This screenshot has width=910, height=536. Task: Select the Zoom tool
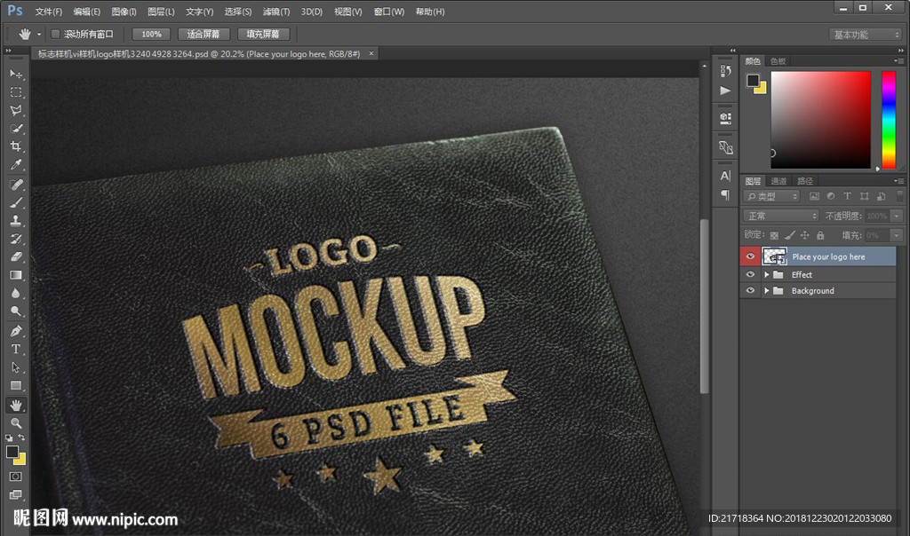(16, 423)
